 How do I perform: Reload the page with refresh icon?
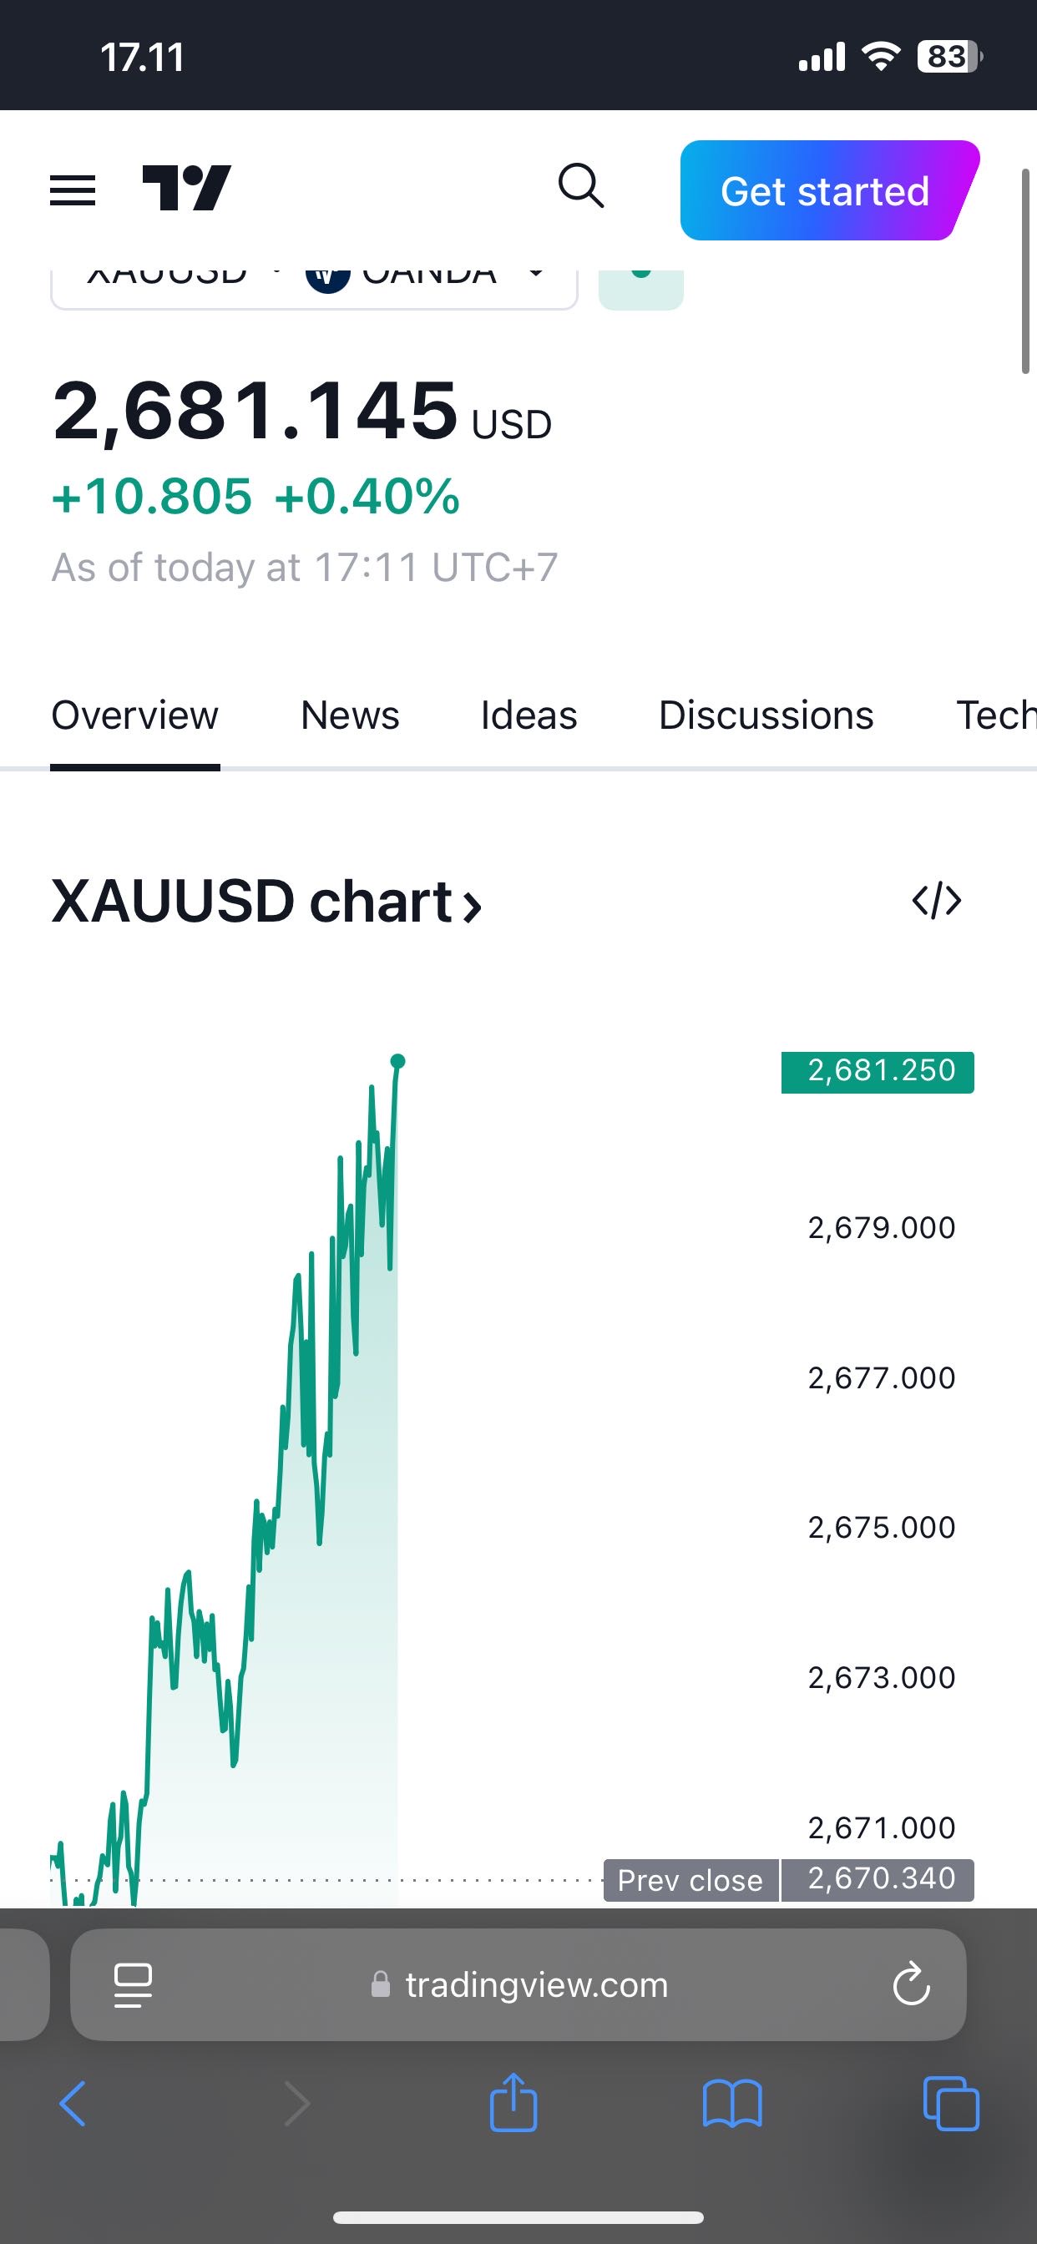[x=912, y=1984]
